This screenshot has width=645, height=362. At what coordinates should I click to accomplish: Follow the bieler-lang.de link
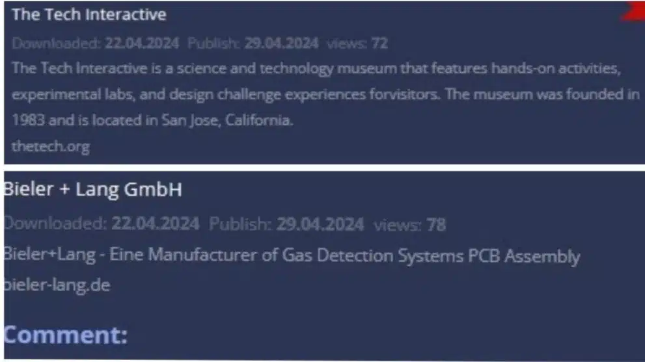click(57, 285)
